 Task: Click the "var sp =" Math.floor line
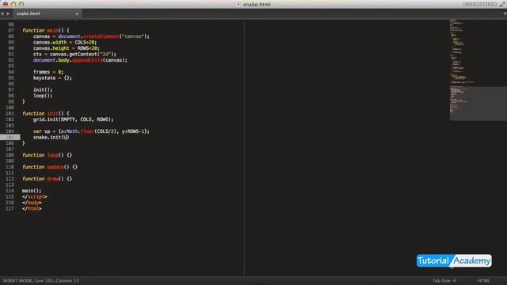click(91, 131)
